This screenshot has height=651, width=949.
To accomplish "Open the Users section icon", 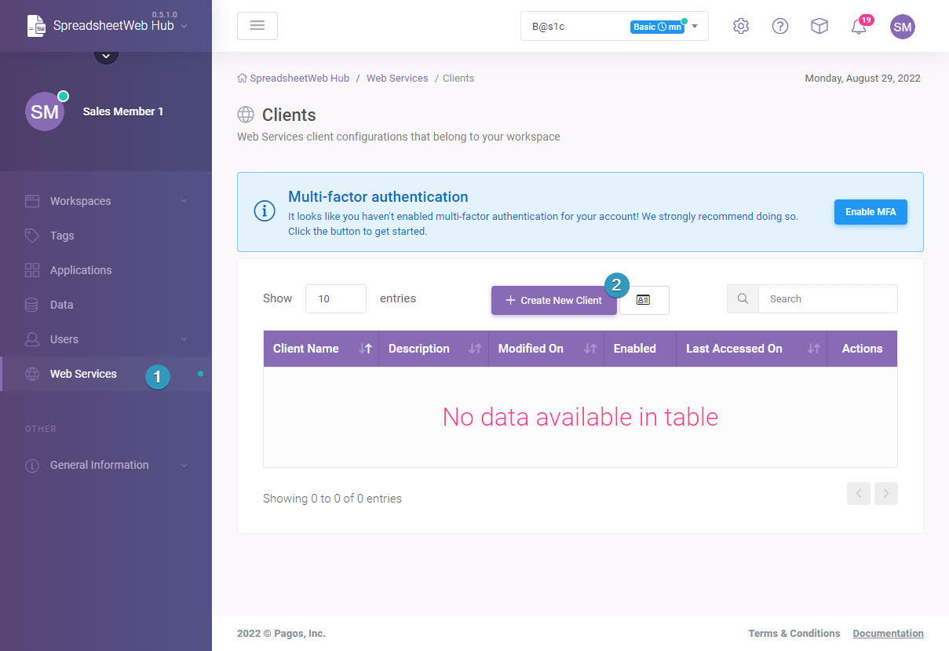I will pos(32,339).
